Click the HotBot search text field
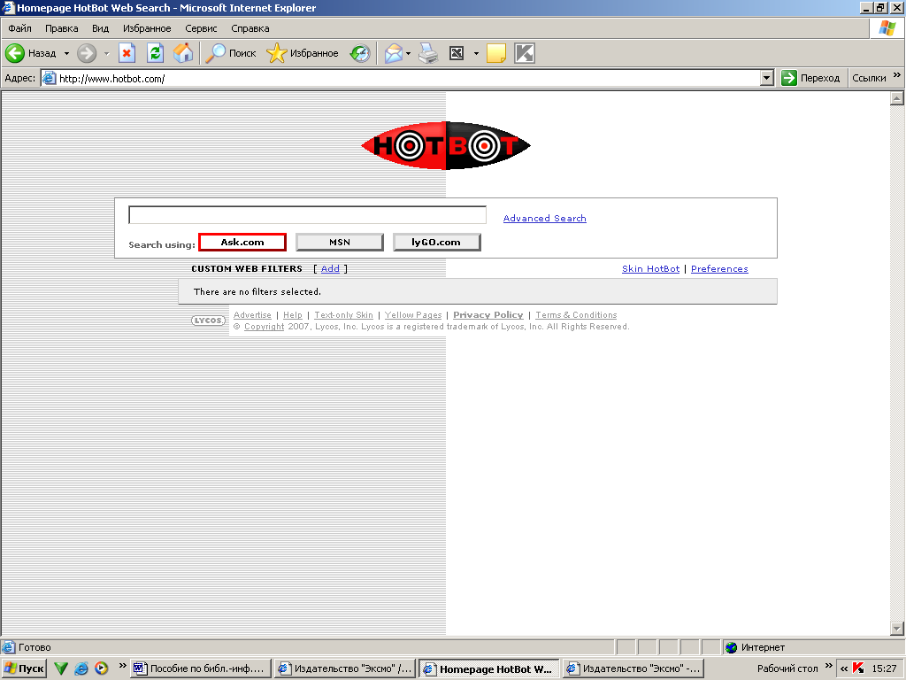The height and width of the screenshot is (680, 906). [307, 215]
